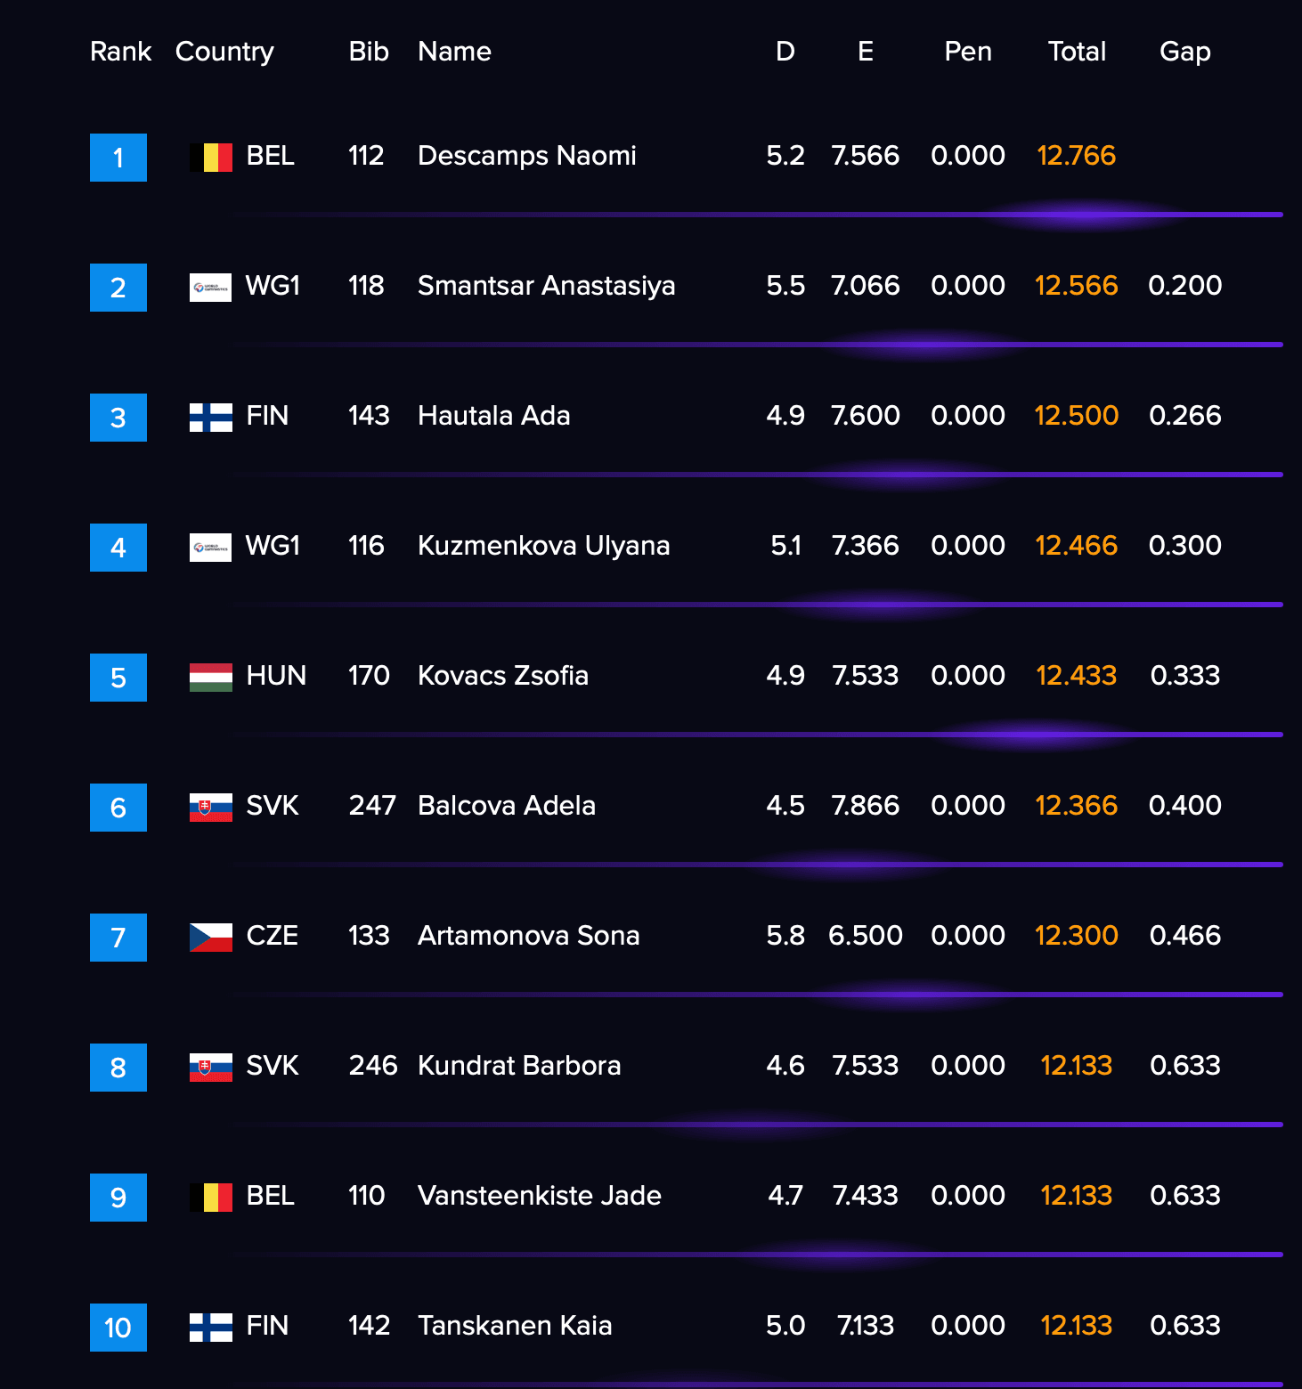
Task: Click the Country column header
Action: (224, 52)
